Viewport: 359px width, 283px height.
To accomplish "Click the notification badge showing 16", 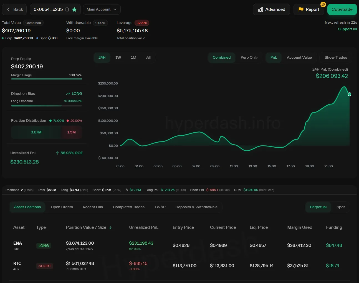I will [323, 4].
